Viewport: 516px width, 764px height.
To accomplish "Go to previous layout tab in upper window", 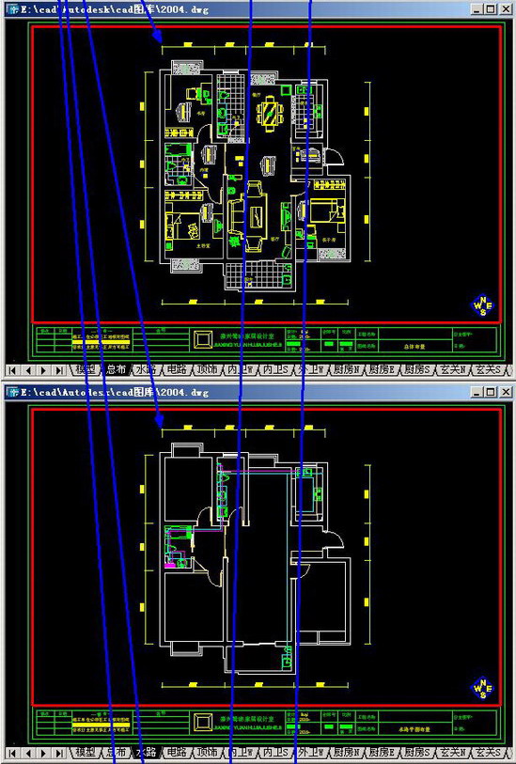I will click(x=27, y=370).
